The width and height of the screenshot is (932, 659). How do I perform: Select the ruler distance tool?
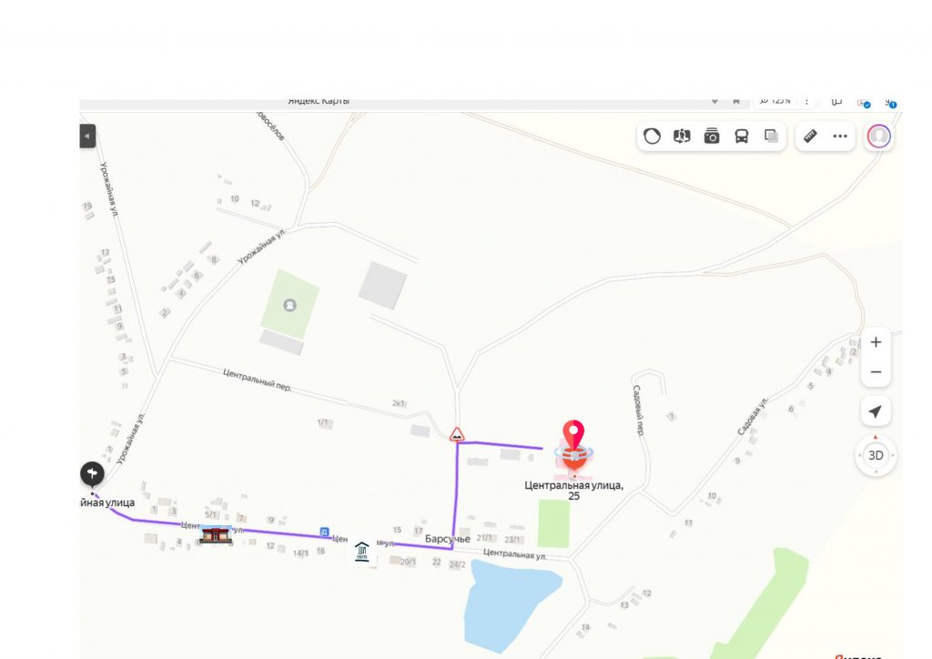pos(810,137)
